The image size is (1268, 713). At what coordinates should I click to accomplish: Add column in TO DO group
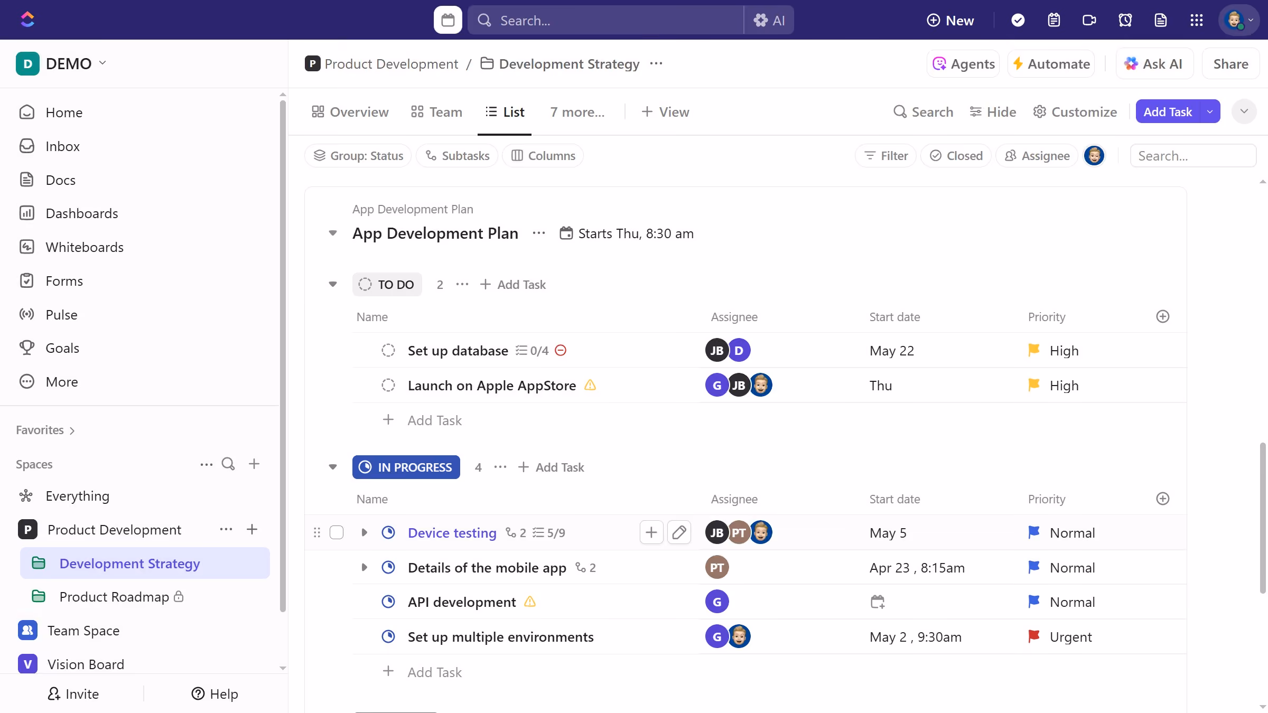pos(1163,316)
